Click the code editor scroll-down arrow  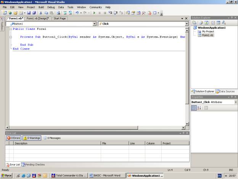(x=187, y=124)
